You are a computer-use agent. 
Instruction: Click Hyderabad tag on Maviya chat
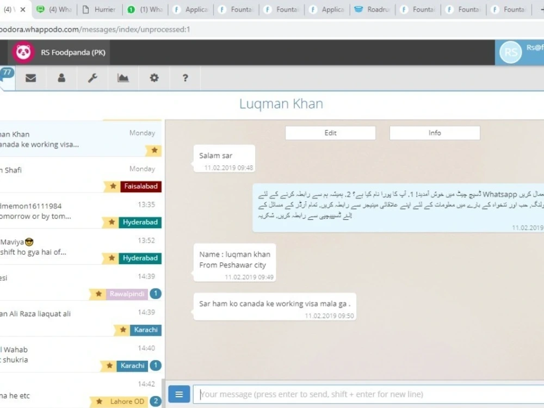[x=140, y=258]
